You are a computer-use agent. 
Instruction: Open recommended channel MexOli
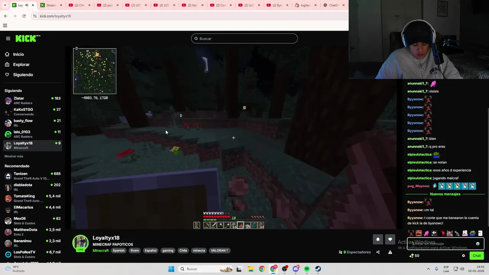tap(32, 220)
